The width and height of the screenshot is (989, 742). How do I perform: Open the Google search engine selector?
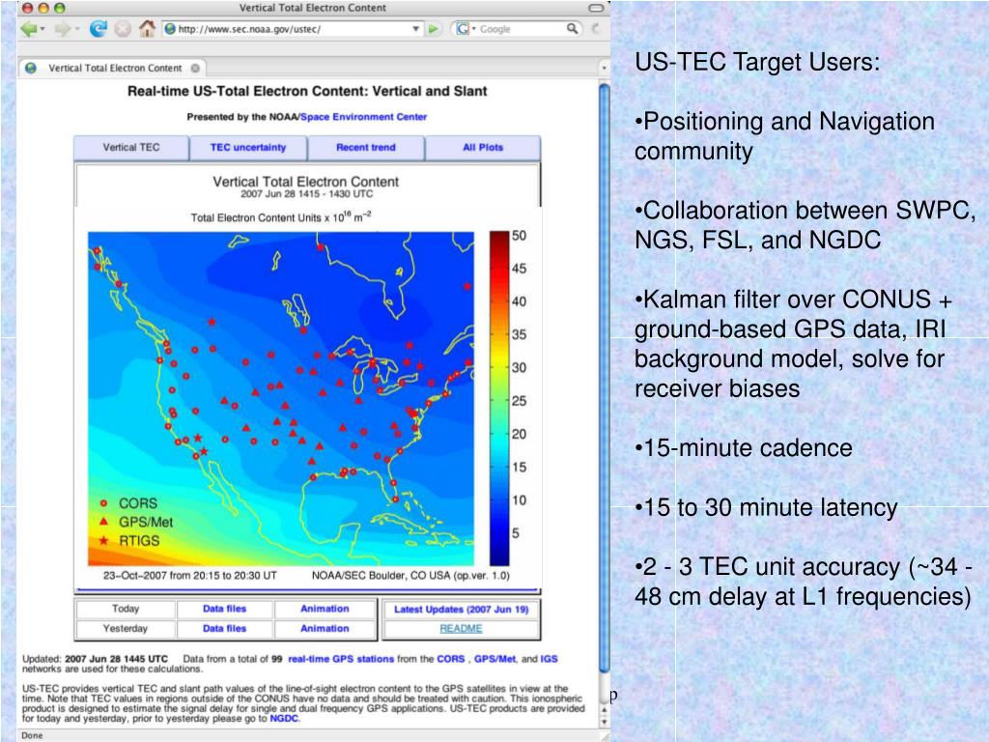pyautogui.click(x=466, y=29)
